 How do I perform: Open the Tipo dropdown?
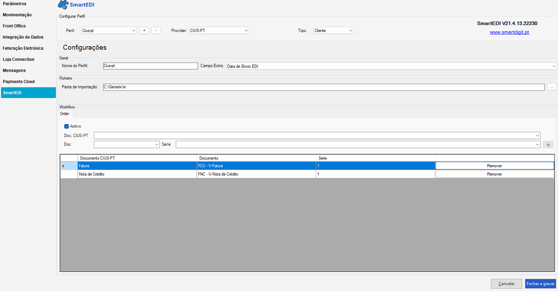point(333,31)
